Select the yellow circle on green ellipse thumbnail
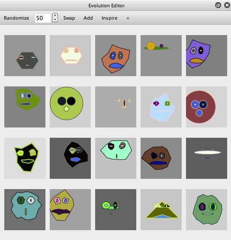Viewport: 231px width, 240px height. [161, 56]
